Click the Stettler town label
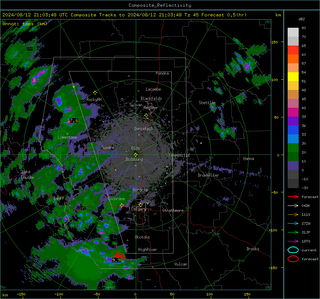This screenshot has height=299, width=320. (207, 103)
